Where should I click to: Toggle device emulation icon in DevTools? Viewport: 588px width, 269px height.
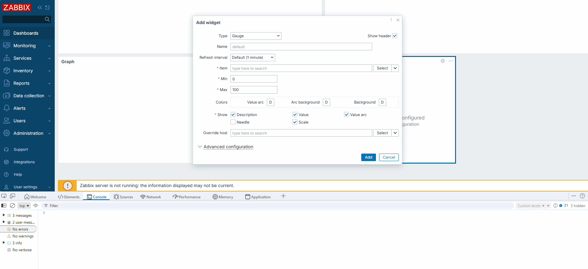pos(13,196)
